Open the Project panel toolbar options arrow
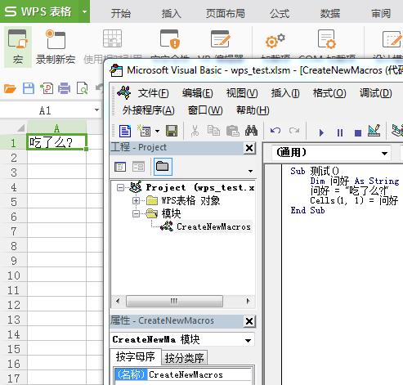The image size is (403, 385). (250, 171)
